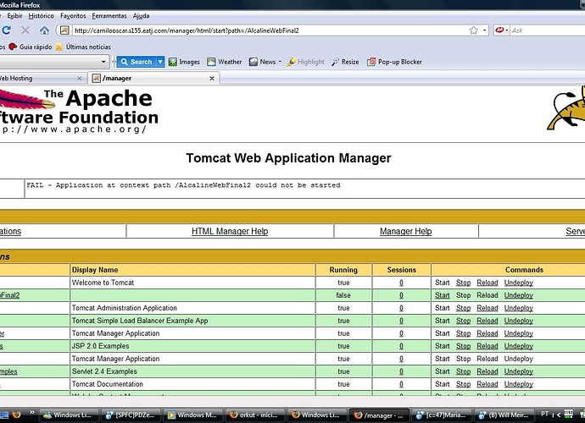This screenshot has width=585, height=423.
Task: Open the Favoritos menu
Action: click(73, 15)
